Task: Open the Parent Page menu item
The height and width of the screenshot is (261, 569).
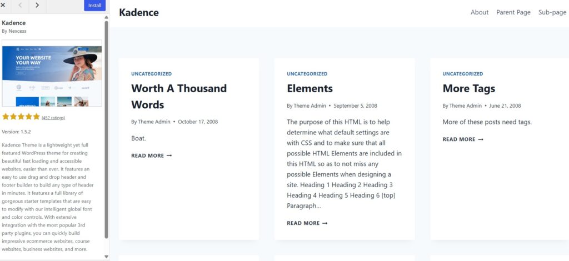Action: (513, 12)
